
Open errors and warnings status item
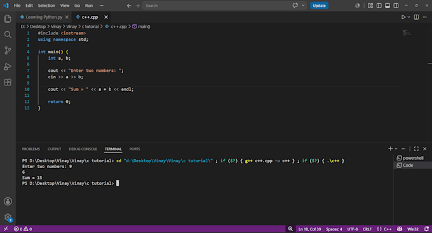tap(23, 229)
